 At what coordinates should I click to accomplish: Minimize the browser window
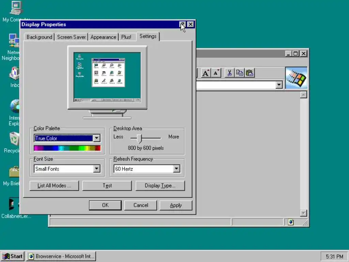(288, 54)
